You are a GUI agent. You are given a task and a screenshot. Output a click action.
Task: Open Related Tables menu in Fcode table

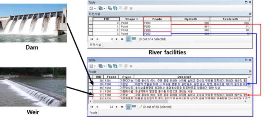[101, 66]
